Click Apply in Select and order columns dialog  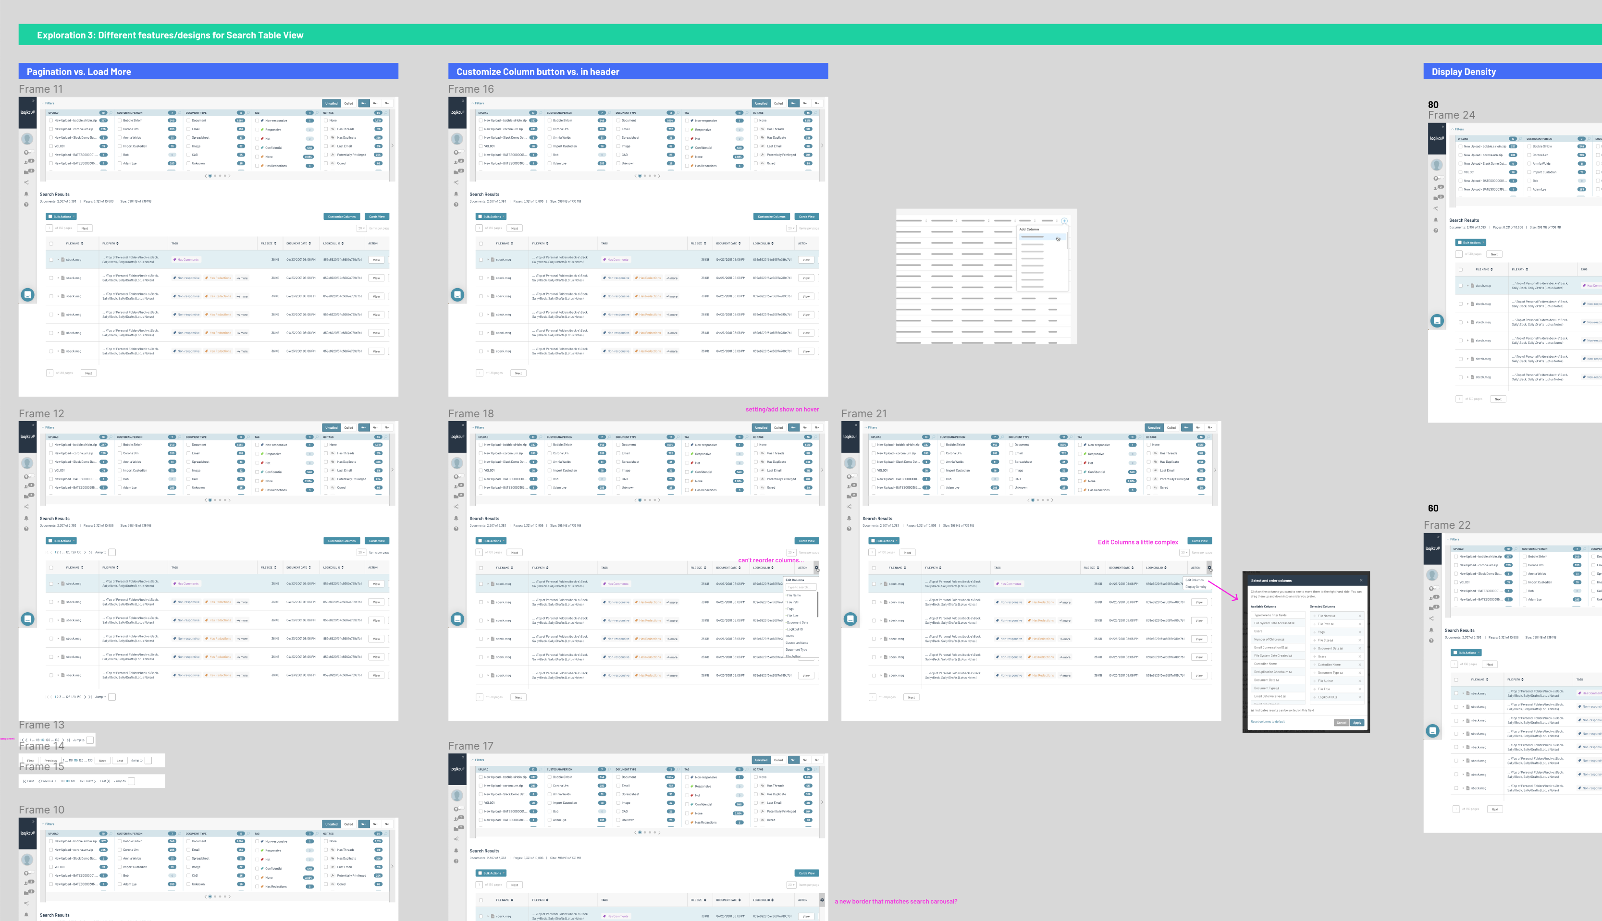1357,722
